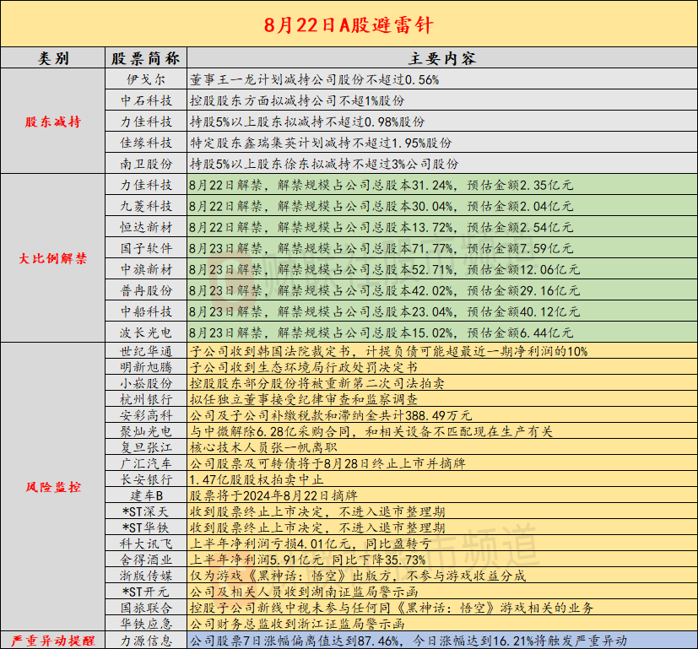Image resolution: width=698 pixels, height=649 pixels.
Task: Select stock name 复旦张江
Action: pyautogui.click(x=146, y=447)
